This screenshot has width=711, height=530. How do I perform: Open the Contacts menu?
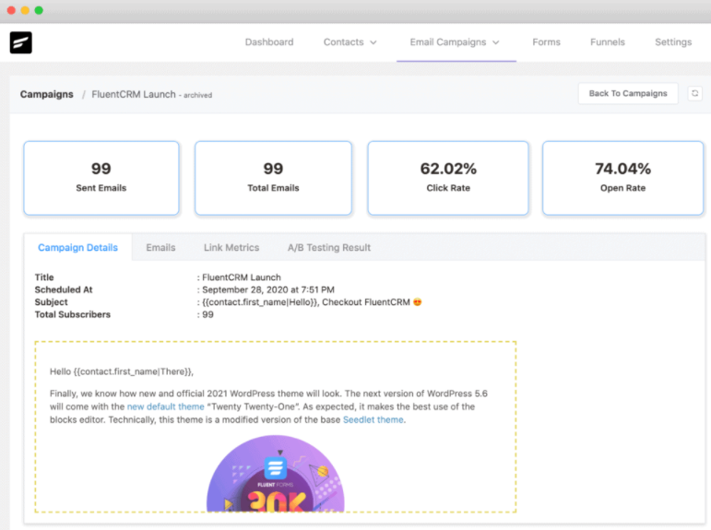[x=350, y=42]
